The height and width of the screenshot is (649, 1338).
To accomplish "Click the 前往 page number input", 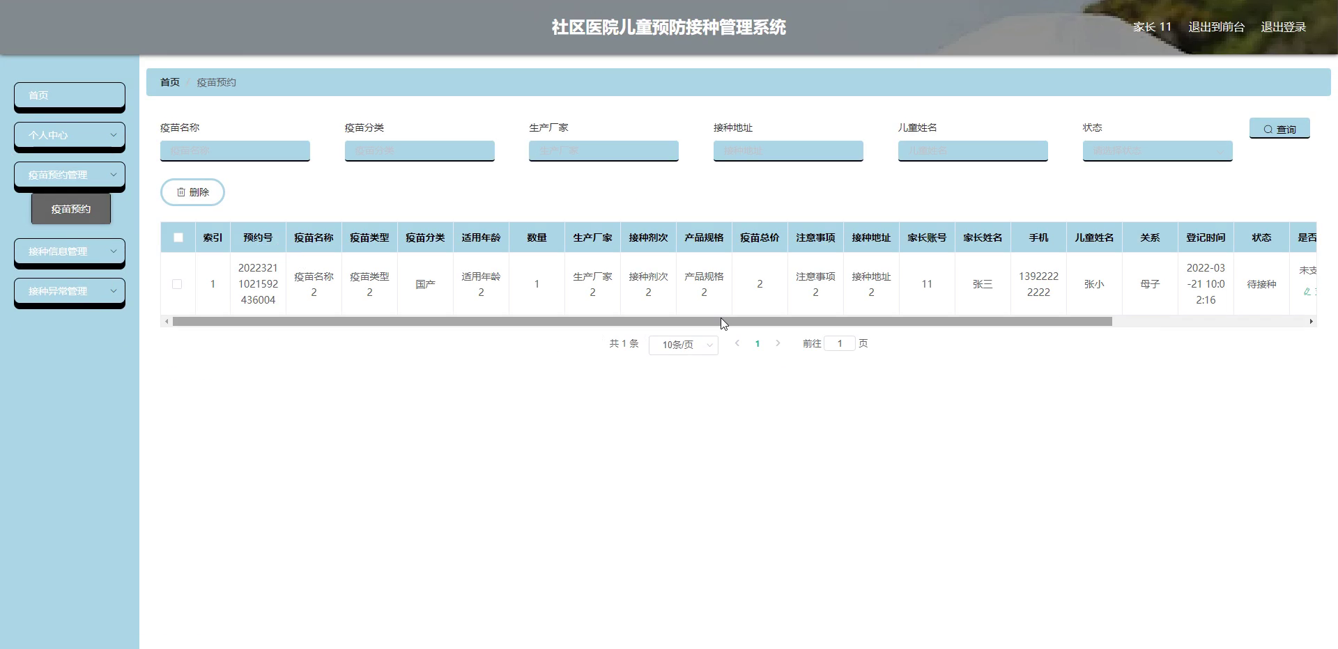I will pyautogui.click(x=840, y=343).
